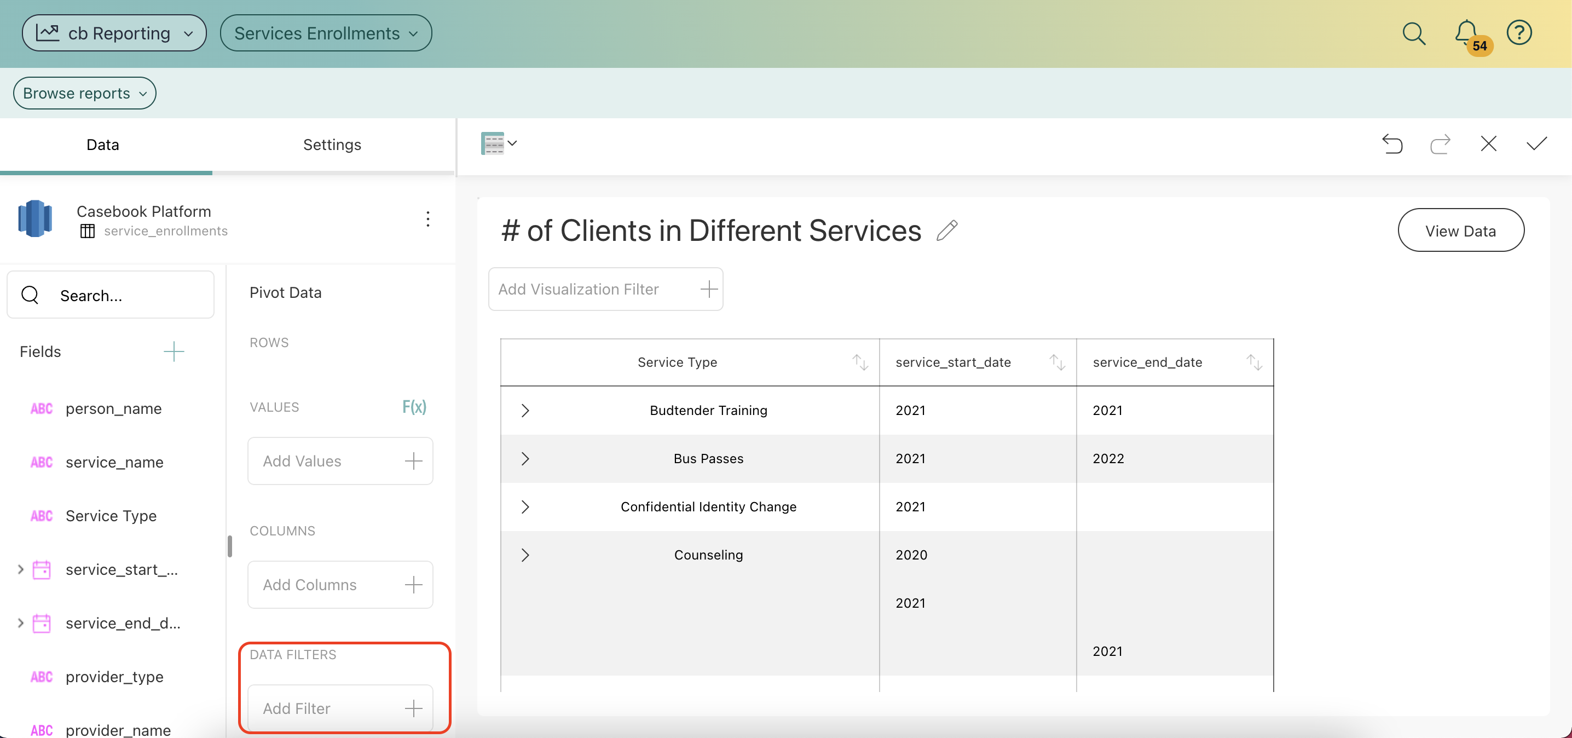Click the fields Search input box
Screen dimensions: 1572x738
click(122, 296)
